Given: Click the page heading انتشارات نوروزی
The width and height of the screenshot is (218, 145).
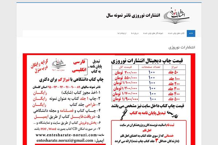Looking at the screenshot, I should [182, 47].
